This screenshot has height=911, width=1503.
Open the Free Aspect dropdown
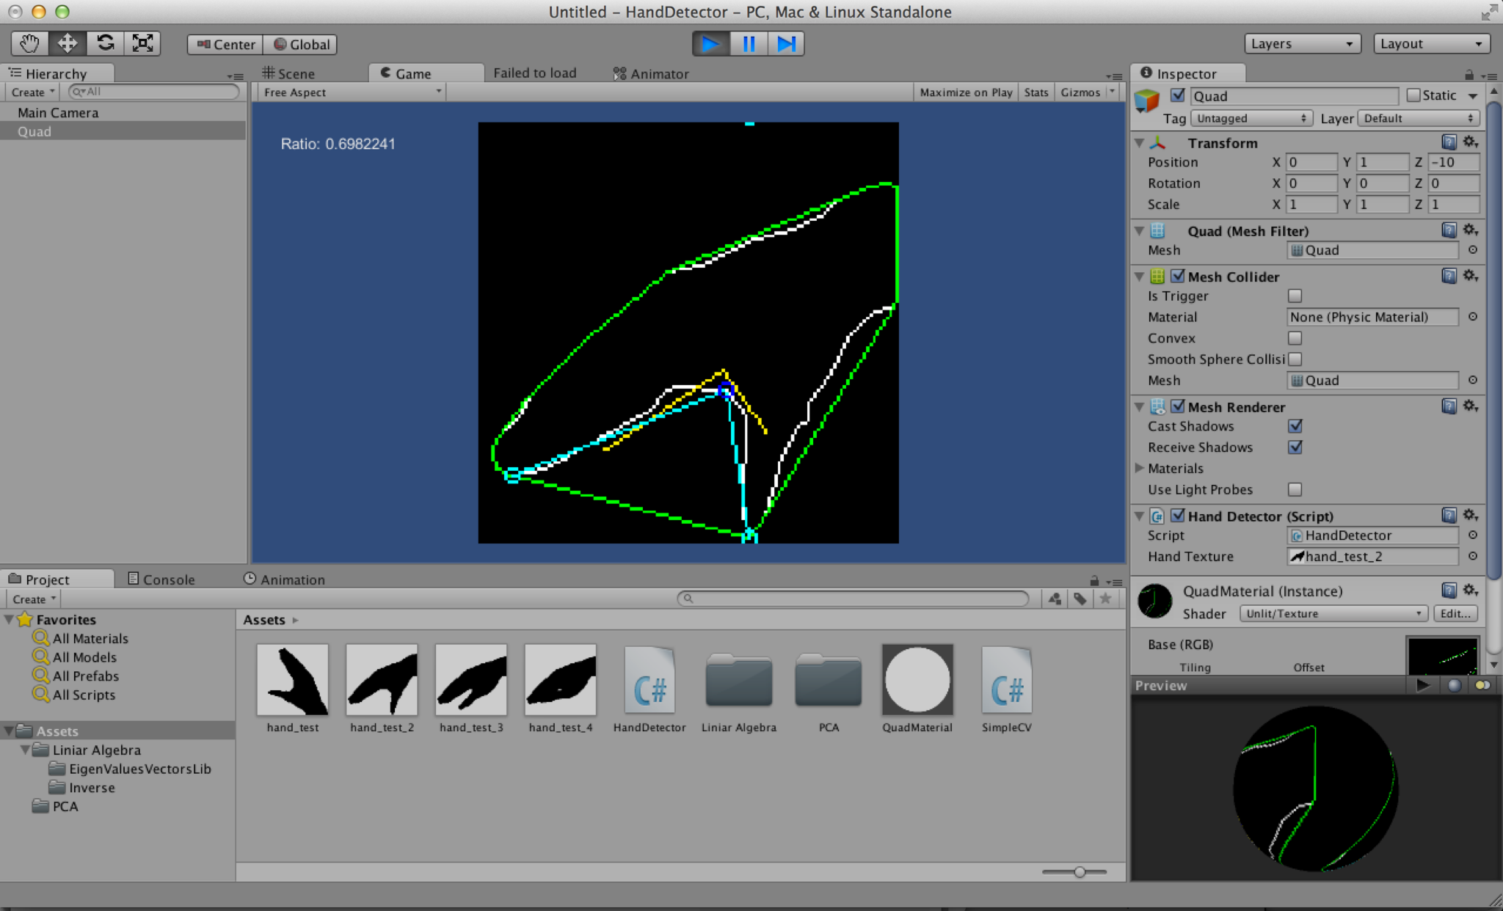pyautogui.click(x=352, y=92)
